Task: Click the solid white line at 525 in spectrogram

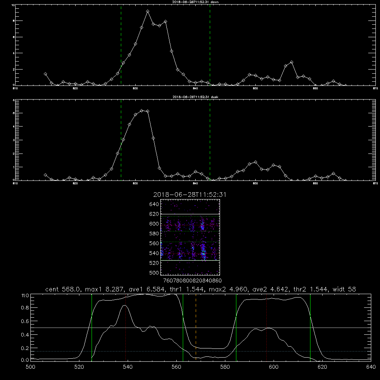Action: [190, 260]
